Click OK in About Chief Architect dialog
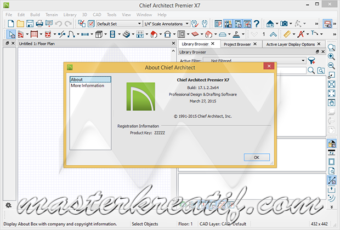Screen dimensions: 340x230 point(257,158)
